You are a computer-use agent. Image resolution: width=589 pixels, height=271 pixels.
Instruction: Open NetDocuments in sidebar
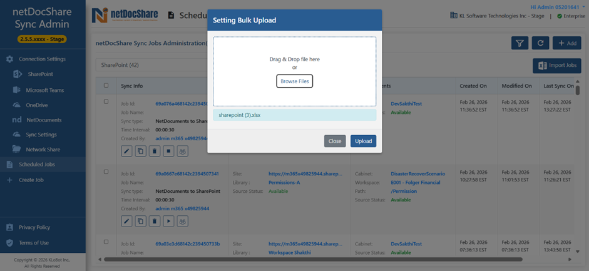[x=44, y=120]
